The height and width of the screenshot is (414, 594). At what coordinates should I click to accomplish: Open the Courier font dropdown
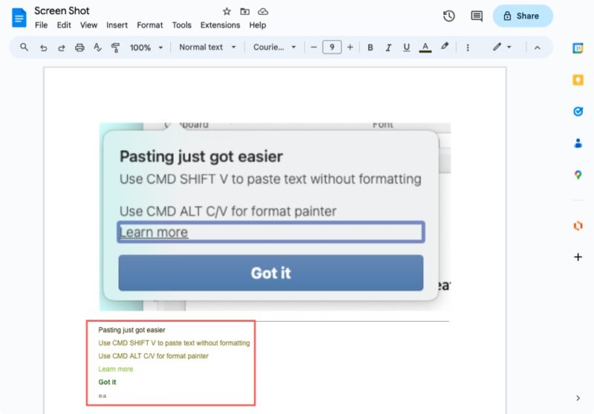(274, 48)
